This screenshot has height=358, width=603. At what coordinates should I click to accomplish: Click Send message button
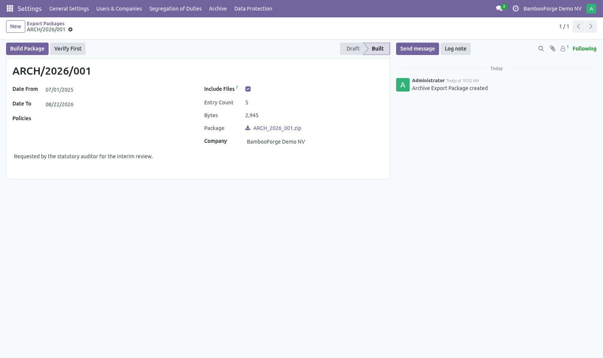418,49
